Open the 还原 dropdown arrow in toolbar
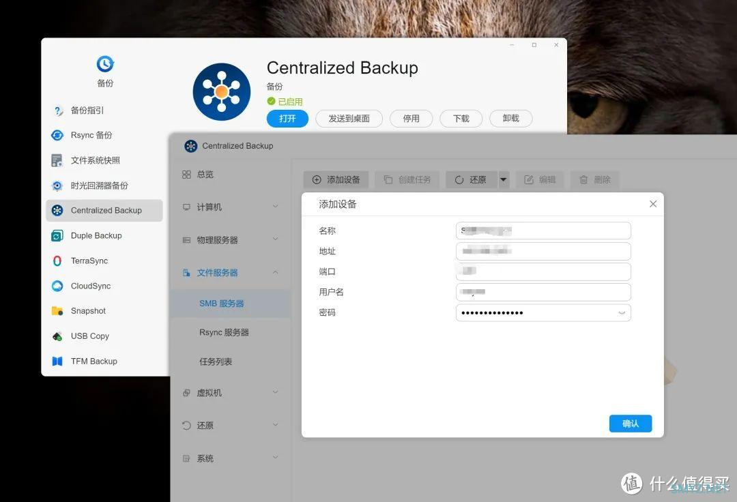 click(504, 180)
